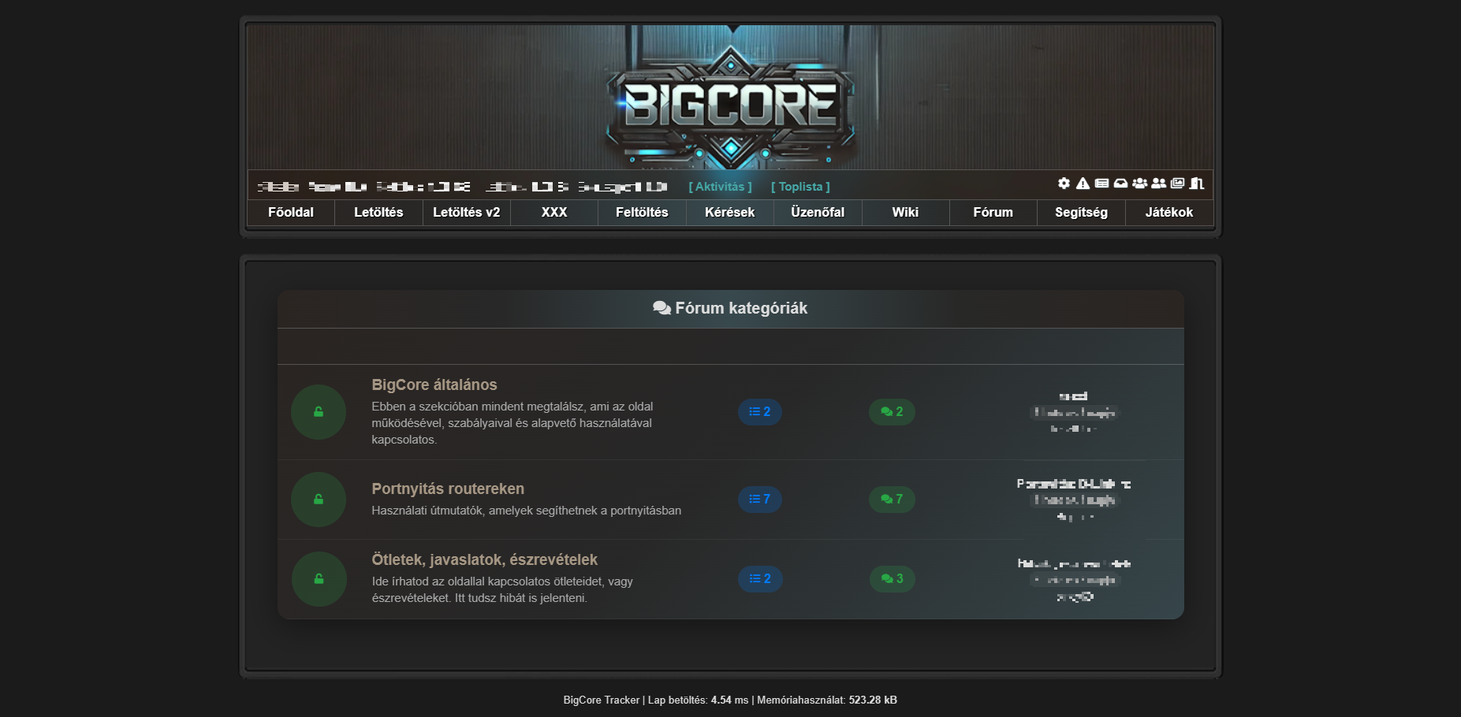Open the Játékok menu item
Viewport: 1461px width, 717px height.
(1169, 213)
